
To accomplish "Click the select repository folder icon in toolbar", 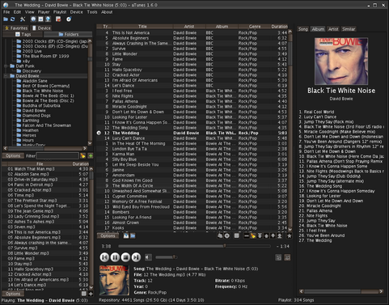I will pos(6,19).
